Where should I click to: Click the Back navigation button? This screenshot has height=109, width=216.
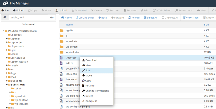[103, 18]
